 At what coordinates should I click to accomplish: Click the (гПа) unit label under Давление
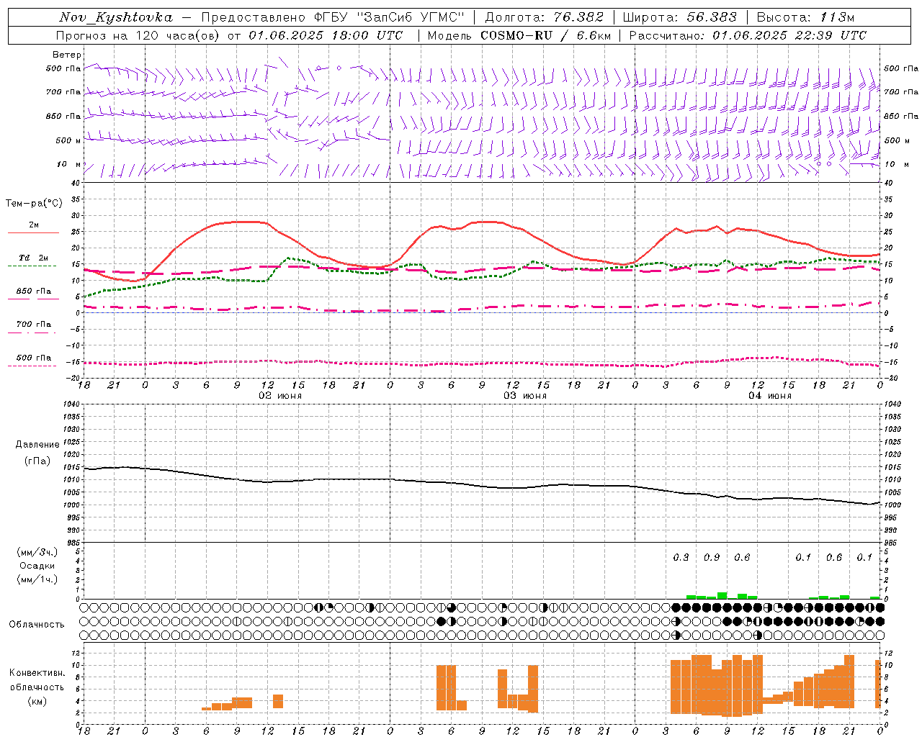(x=37, y=461)
